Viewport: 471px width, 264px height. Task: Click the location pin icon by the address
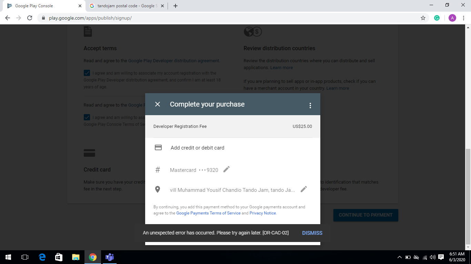point(158,189)
